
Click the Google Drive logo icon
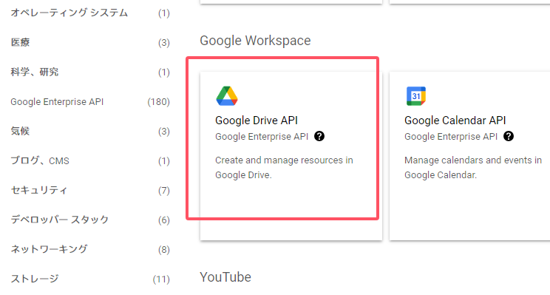tap(227, 96)
